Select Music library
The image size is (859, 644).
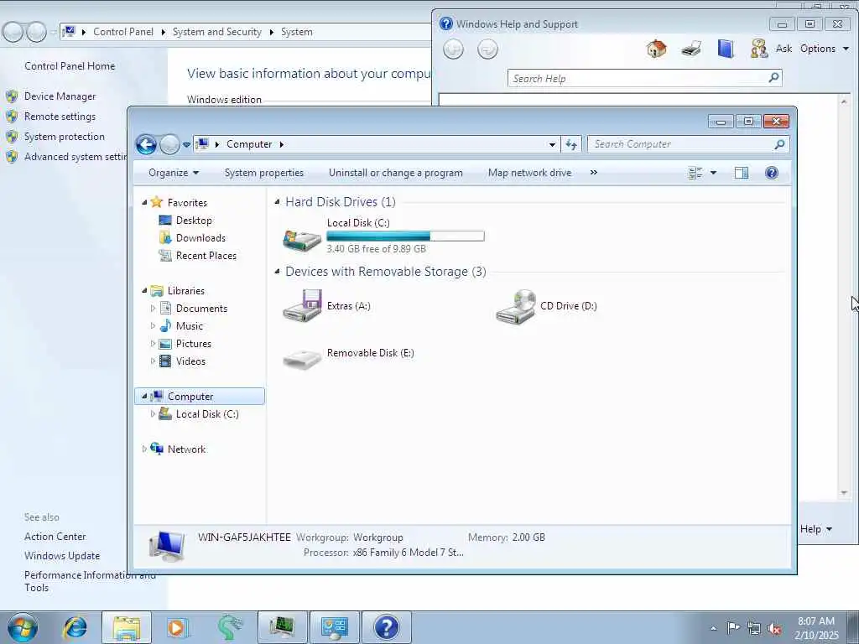pyautogui.click(x=189, y=326)
